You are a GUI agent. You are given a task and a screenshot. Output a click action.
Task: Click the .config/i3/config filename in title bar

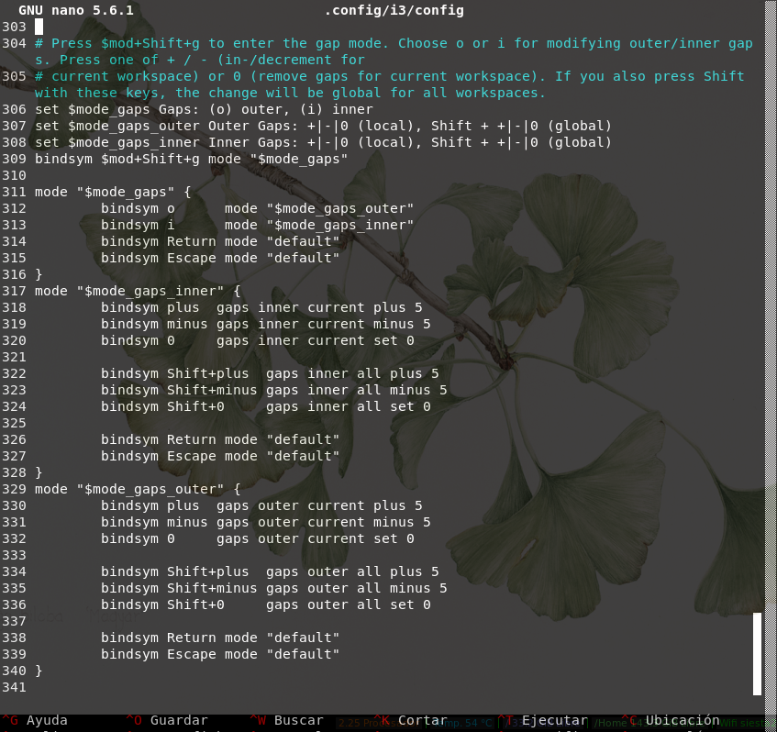pos(394,10)
